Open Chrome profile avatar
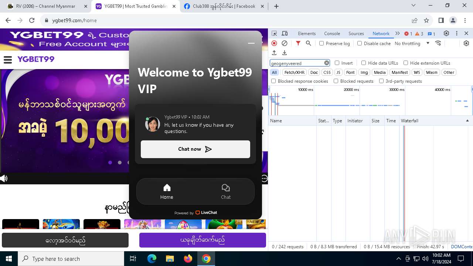Image resolution: width=473 pixels, height=266 pixels. [453, 20]
